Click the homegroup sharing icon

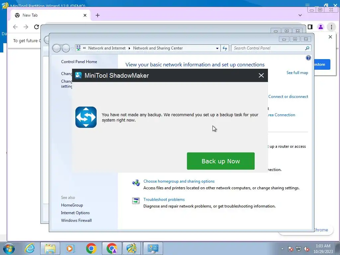coord(136,183)
